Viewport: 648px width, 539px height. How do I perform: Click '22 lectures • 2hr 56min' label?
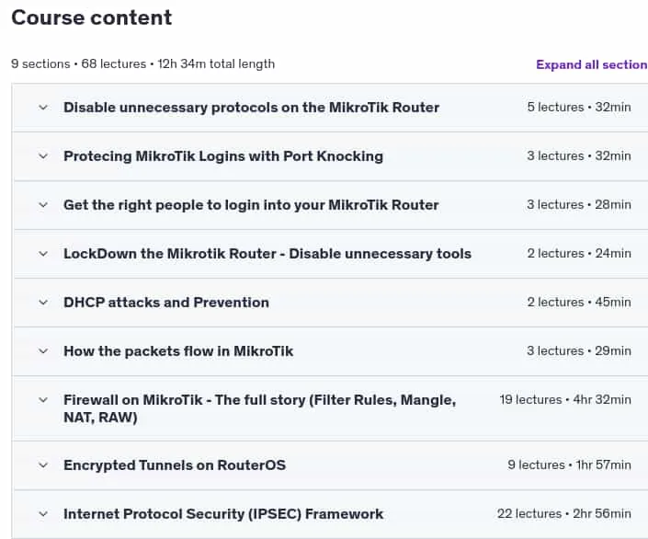point(564,514)
